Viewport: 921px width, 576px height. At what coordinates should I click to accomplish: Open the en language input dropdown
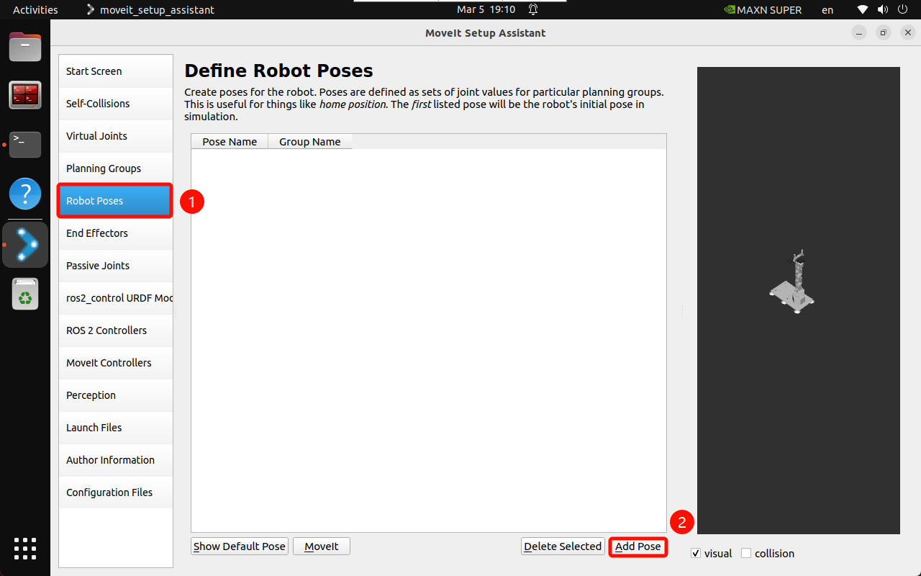click(827, 10)
